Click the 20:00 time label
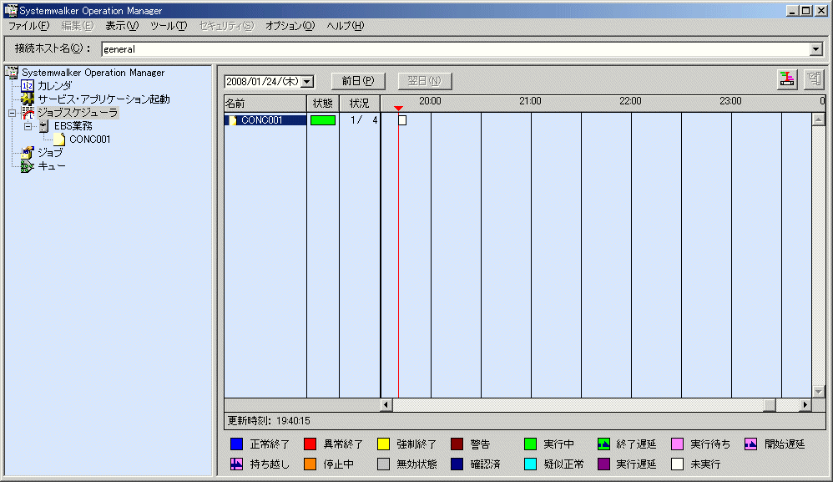 430,101
